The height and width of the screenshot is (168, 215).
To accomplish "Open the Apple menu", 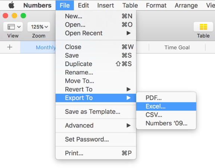I will 11,5.
